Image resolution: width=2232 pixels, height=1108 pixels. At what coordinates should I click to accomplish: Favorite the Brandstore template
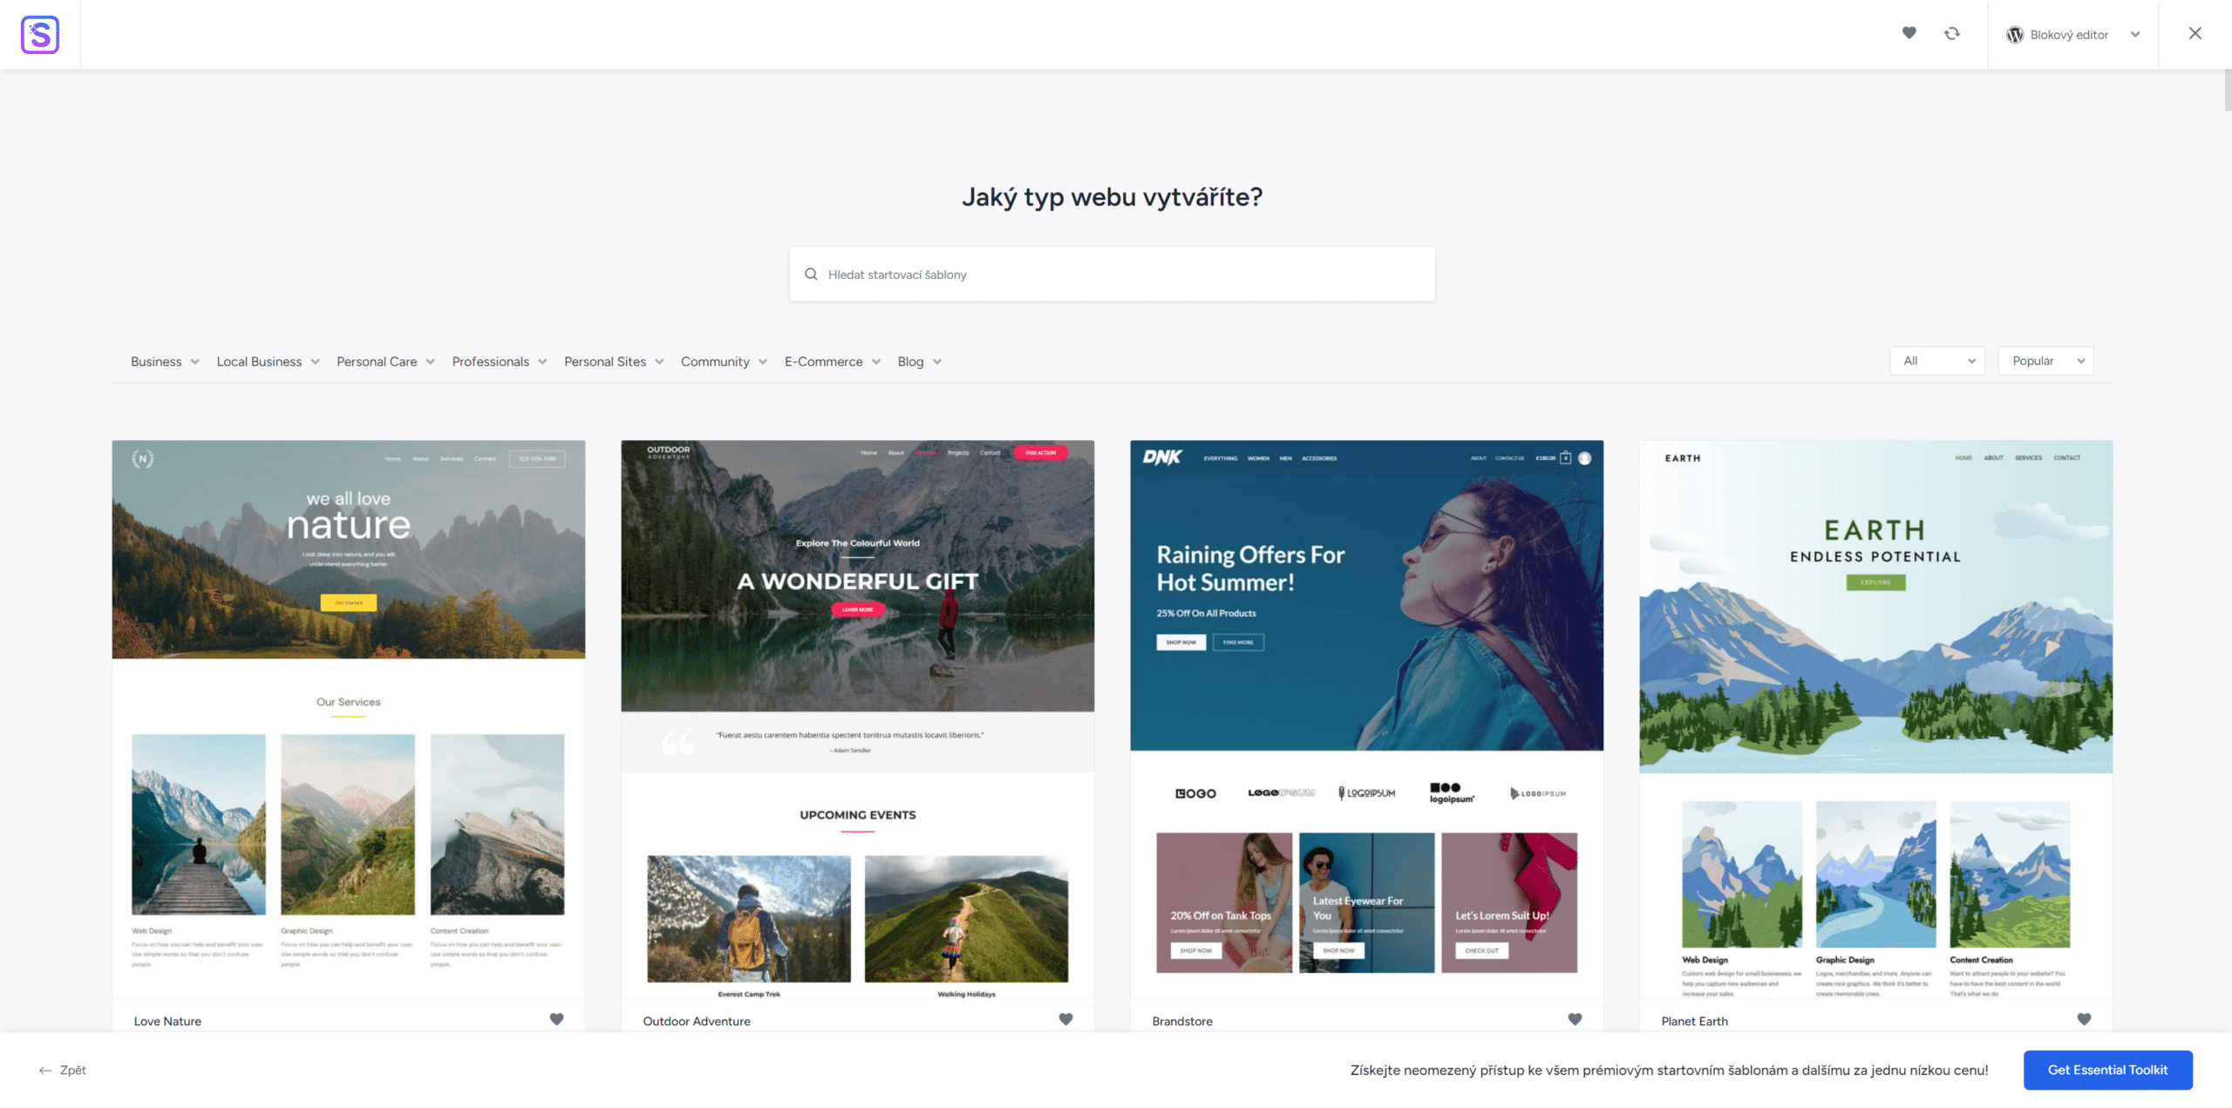tap(1575, 1019)
